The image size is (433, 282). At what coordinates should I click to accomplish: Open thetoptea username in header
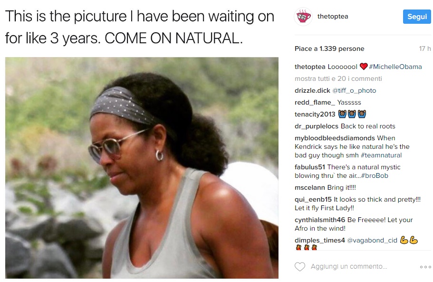click(333, 17)
